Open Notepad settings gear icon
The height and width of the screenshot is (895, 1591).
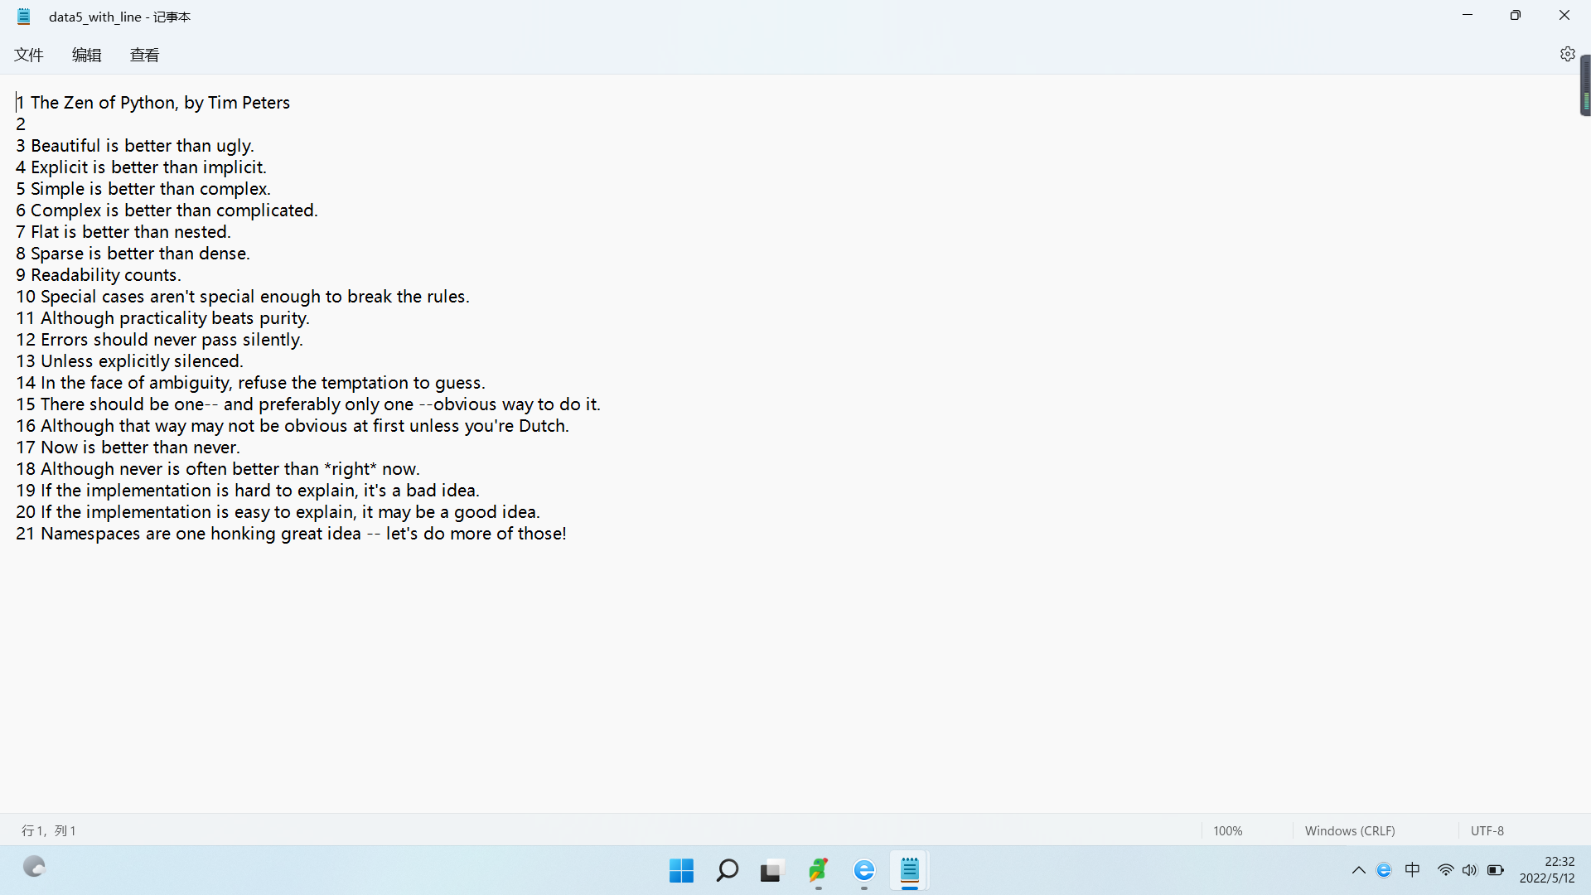(x=1567, y=54)
